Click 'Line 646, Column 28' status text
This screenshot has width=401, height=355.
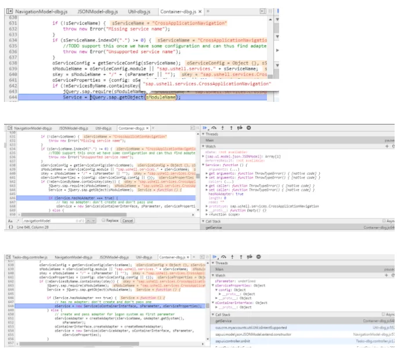pos(32,227)
